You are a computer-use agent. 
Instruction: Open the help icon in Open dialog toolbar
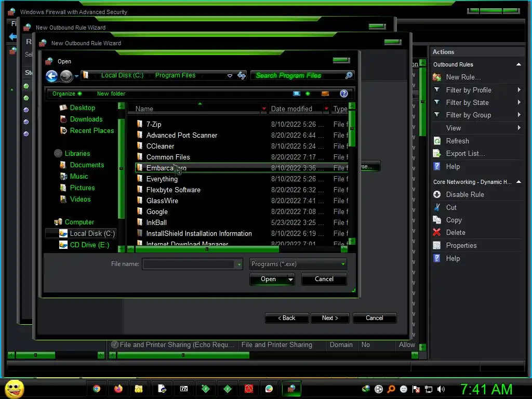click(344, 94)
